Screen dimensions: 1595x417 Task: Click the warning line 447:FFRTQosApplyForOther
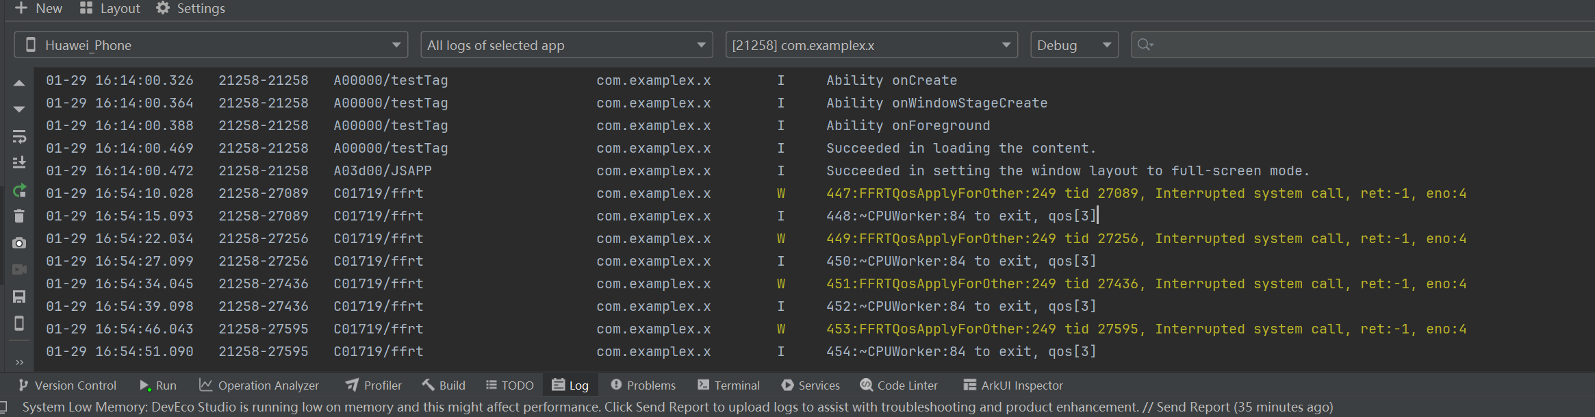[x=1147, y=194]
